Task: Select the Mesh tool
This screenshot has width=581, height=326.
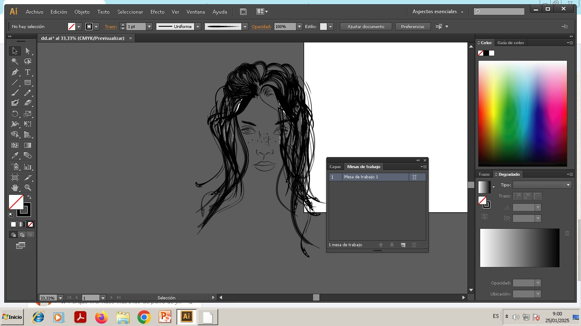Action: (x=15, y=145)
